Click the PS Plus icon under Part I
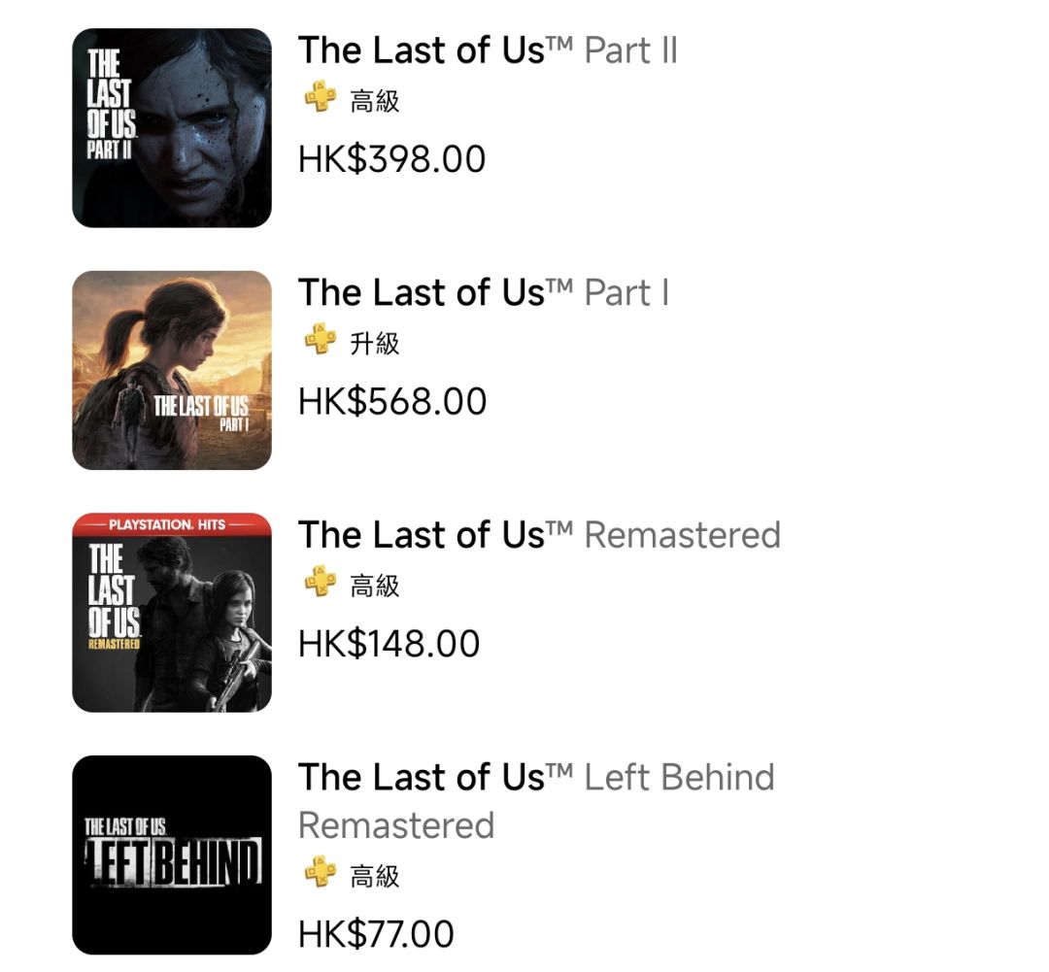1049x972 pixels. click(x=320, y=341)
